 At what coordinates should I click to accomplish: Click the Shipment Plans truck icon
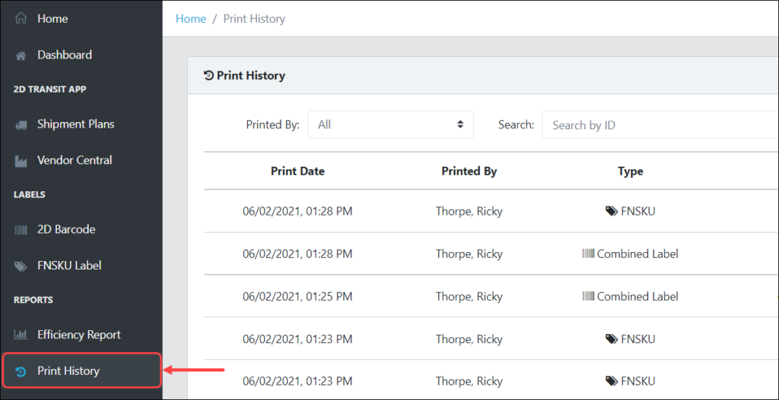tap(21, 125)
